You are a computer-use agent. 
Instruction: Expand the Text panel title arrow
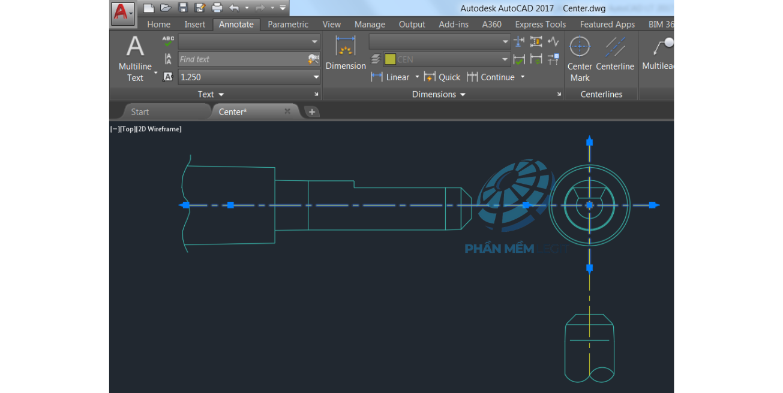click(221, 95)
